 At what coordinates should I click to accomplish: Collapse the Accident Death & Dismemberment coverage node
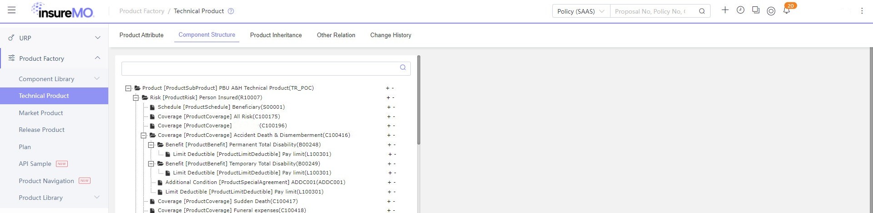coord(143,136)
